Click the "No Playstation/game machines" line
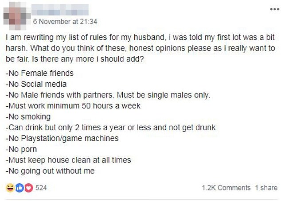Image resolution: width=281 pixels, height=201 pixels. tap(62, 139)
